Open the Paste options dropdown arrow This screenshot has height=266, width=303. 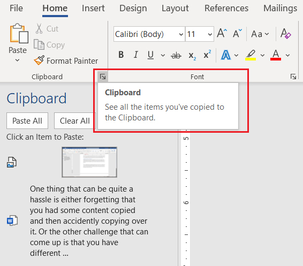point(17,60)
